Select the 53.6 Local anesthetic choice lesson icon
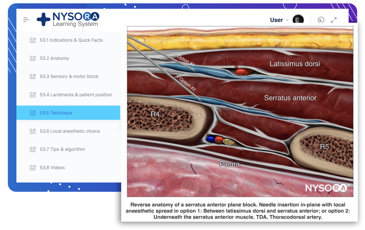Screen dimensions: 365x230 click(x=32, y=131)
